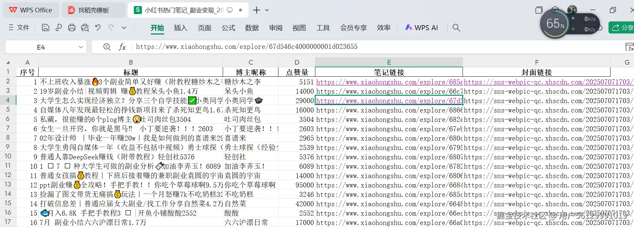Open the 工具 ribbon tab
This screenshot has height=227, width=634.
[x=323, y=28]
